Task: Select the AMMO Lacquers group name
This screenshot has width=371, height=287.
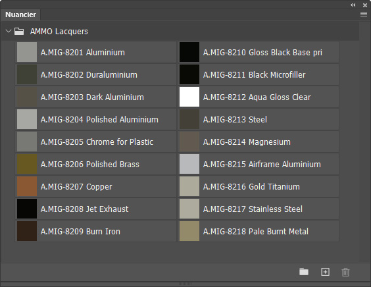Action: (59, 31)
